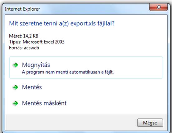Viewport: 172px width, 133px height.
Task: Click the 'Forrás:' label
Action: pyautogui.click(x=16, y=48)
